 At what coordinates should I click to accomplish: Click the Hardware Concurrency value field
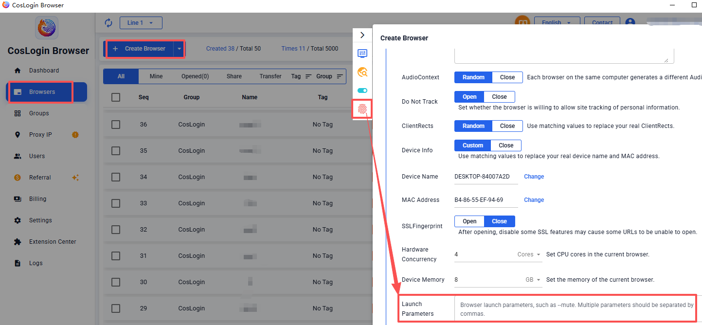(484, 254)
